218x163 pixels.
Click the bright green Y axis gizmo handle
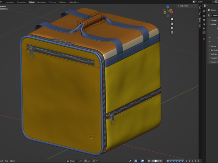pos(171,10)
